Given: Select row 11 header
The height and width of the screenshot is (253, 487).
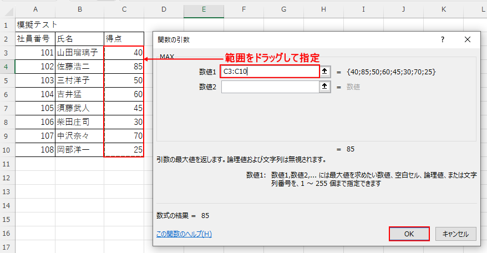Looking at the screenshot, I should [6, 164].
